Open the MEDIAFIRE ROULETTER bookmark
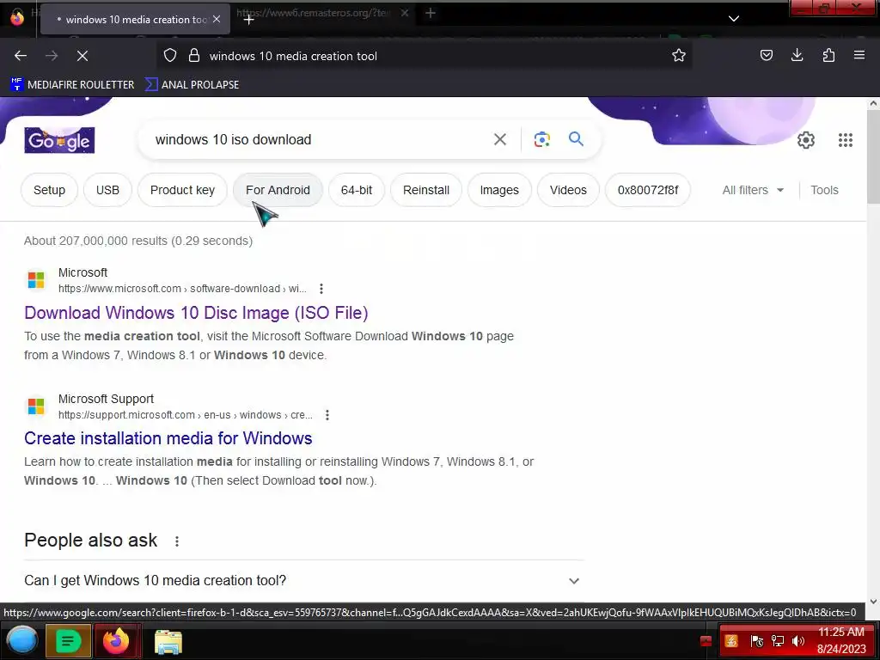This screenshot has width=880, height=660. point(73,85)
